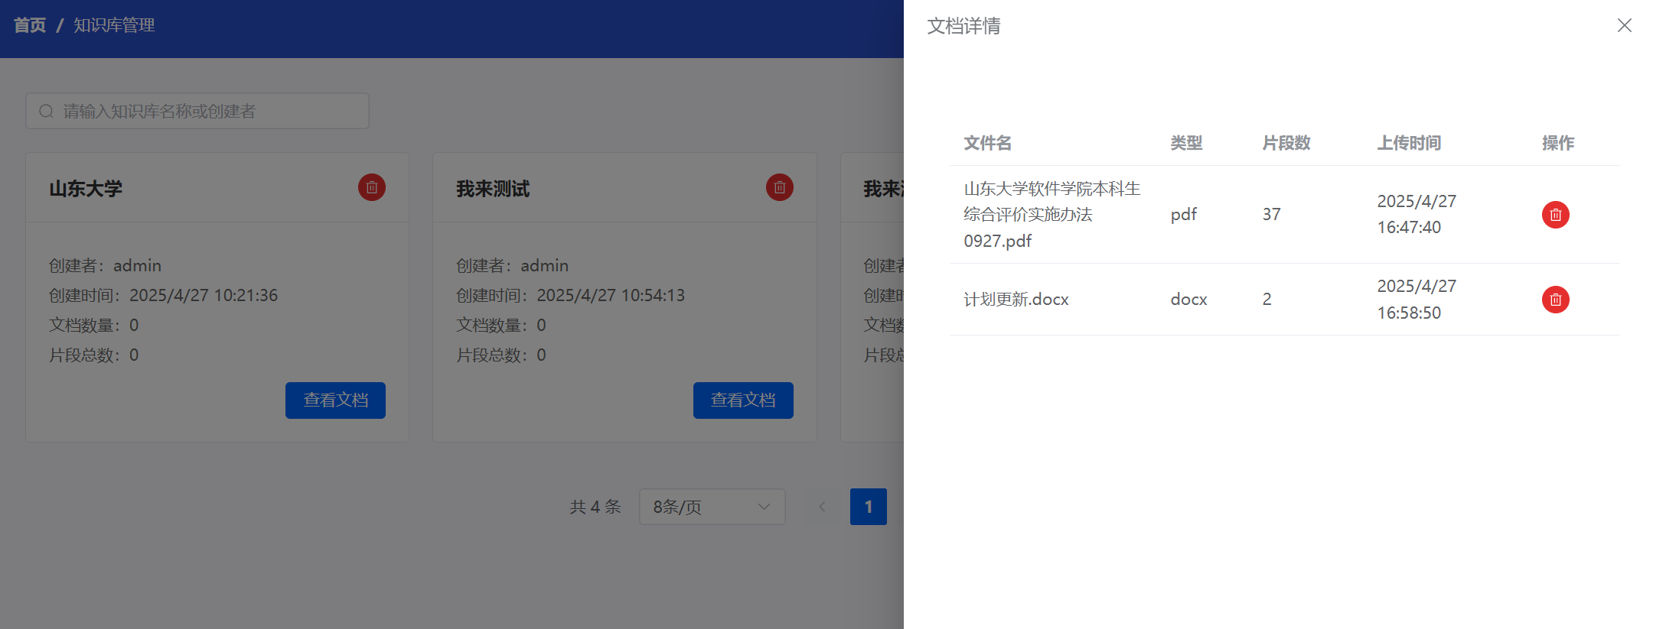
Task: Click upload time 2025/4/27 16:58:50
Action: click(x=1417, y=300)
